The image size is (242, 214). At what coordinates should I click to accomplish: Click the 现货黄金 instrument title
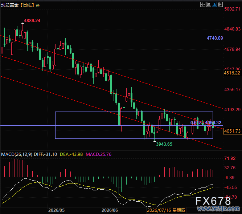tap(10, 5)
